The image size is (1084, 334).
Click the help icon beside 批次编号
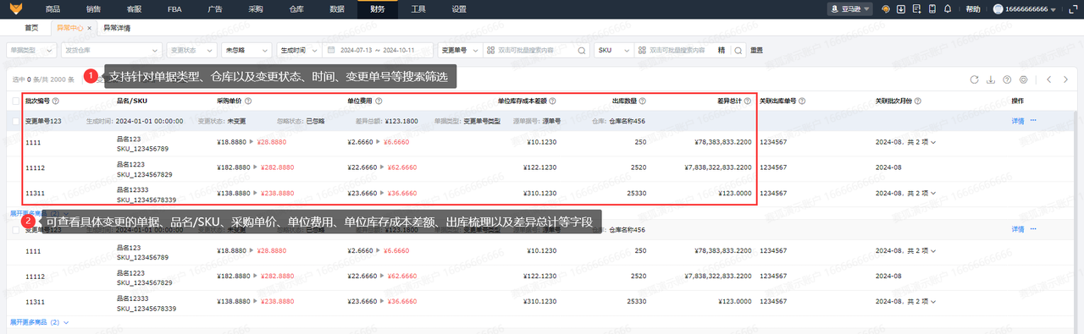pyautogui.click(x=55, y=101)
